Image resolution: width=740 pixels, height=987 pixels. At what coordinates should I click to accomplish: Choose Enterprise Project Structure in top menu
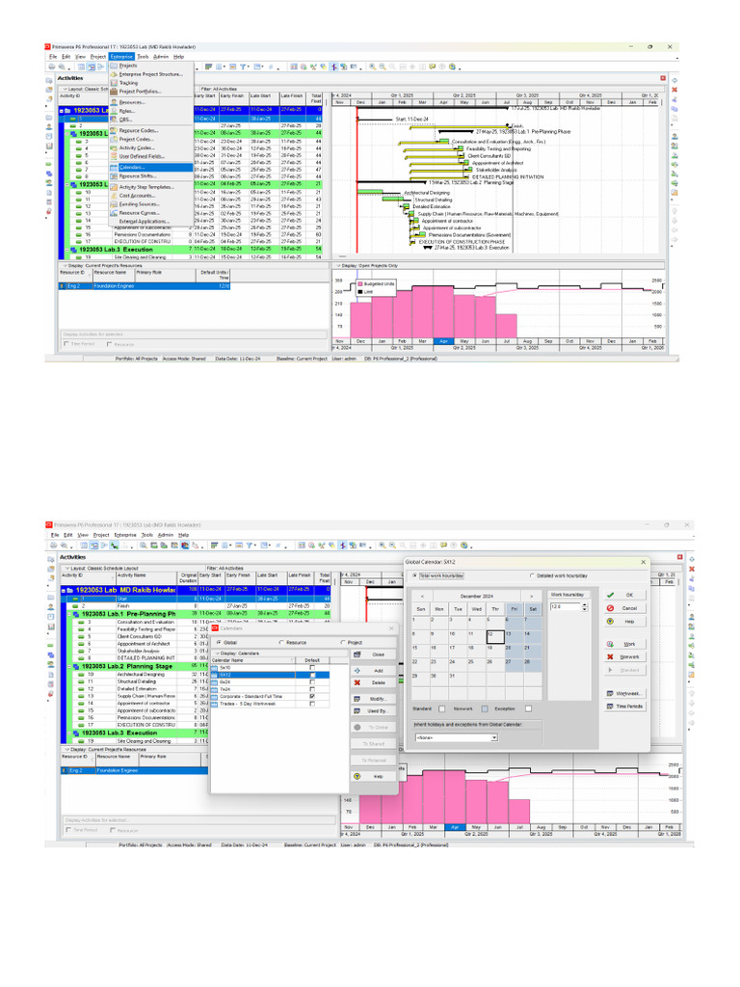pyautogui.click(x=150, y=74)
